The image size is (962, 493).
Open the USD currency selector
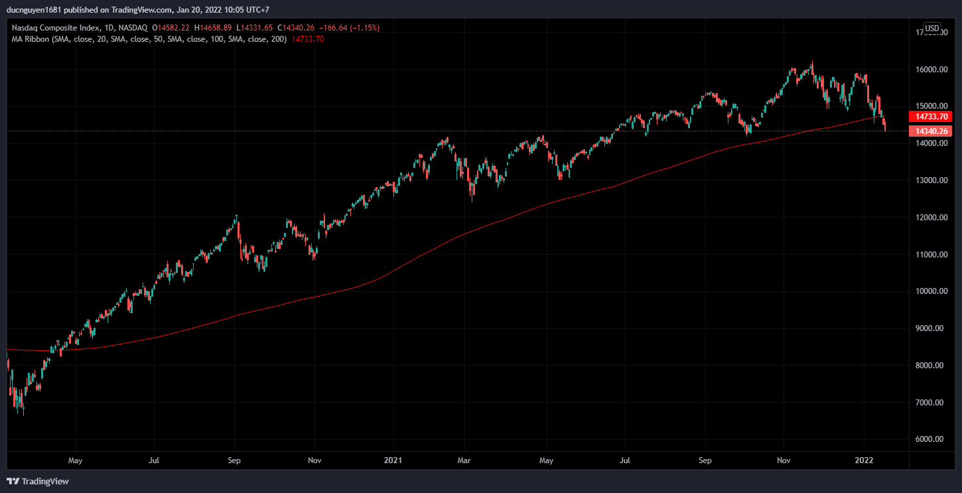[x=932, y=28]
